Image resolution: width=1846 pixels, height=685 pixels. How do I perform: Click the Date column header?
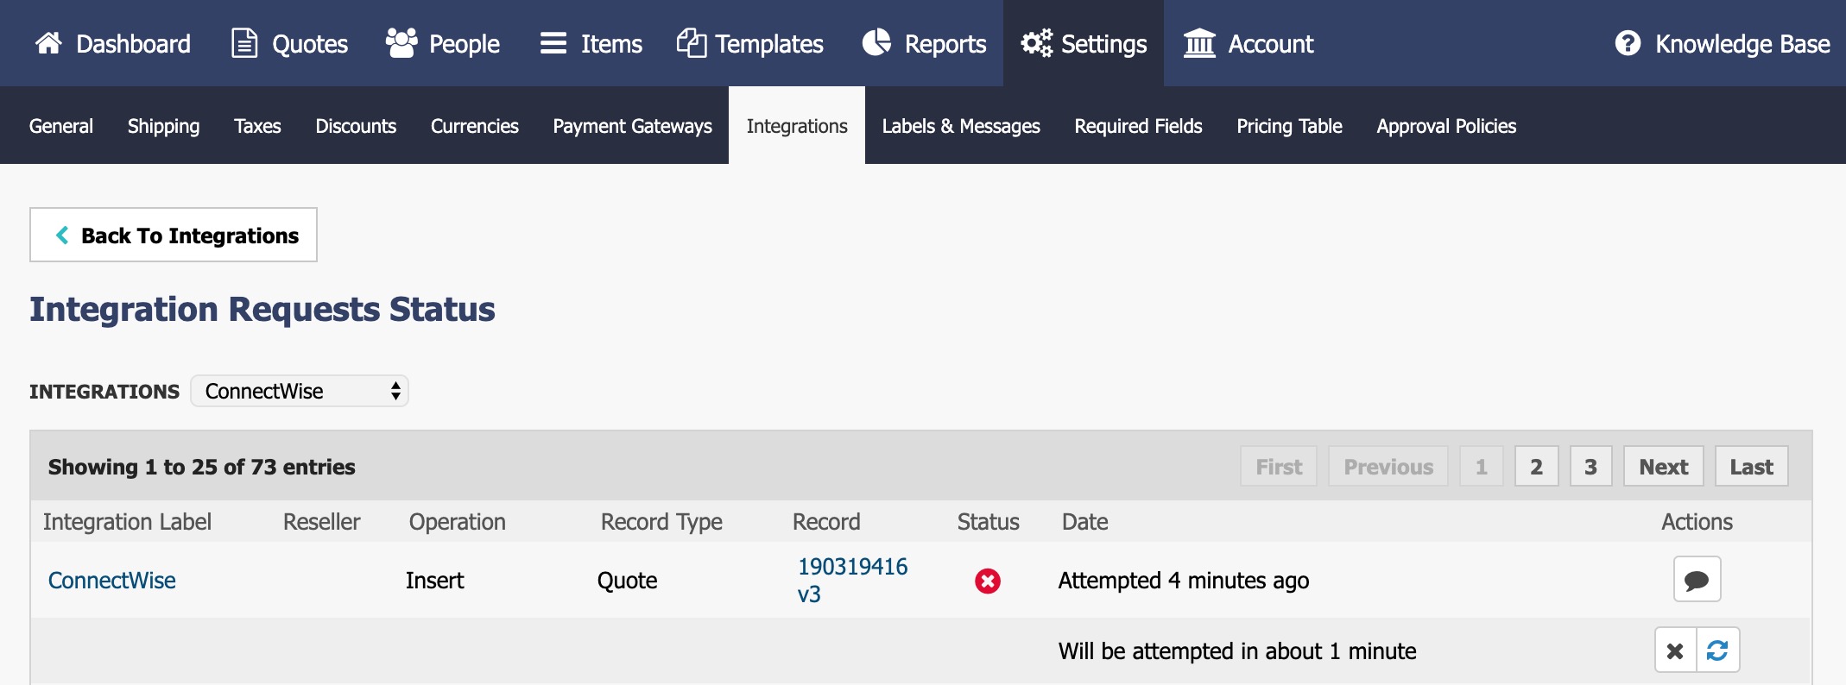1085,522
